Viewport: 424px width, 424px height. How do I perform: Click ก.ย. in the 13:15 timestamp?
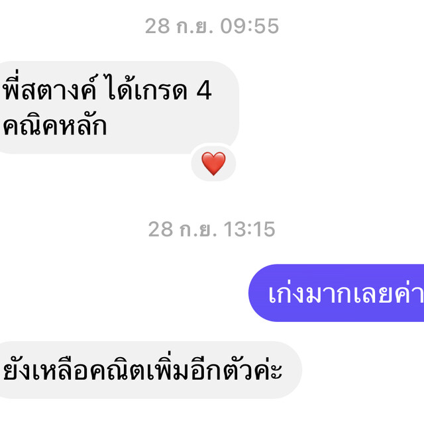(198, 230)
